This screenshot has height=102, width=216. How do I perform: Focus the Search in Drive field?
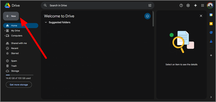98,5
